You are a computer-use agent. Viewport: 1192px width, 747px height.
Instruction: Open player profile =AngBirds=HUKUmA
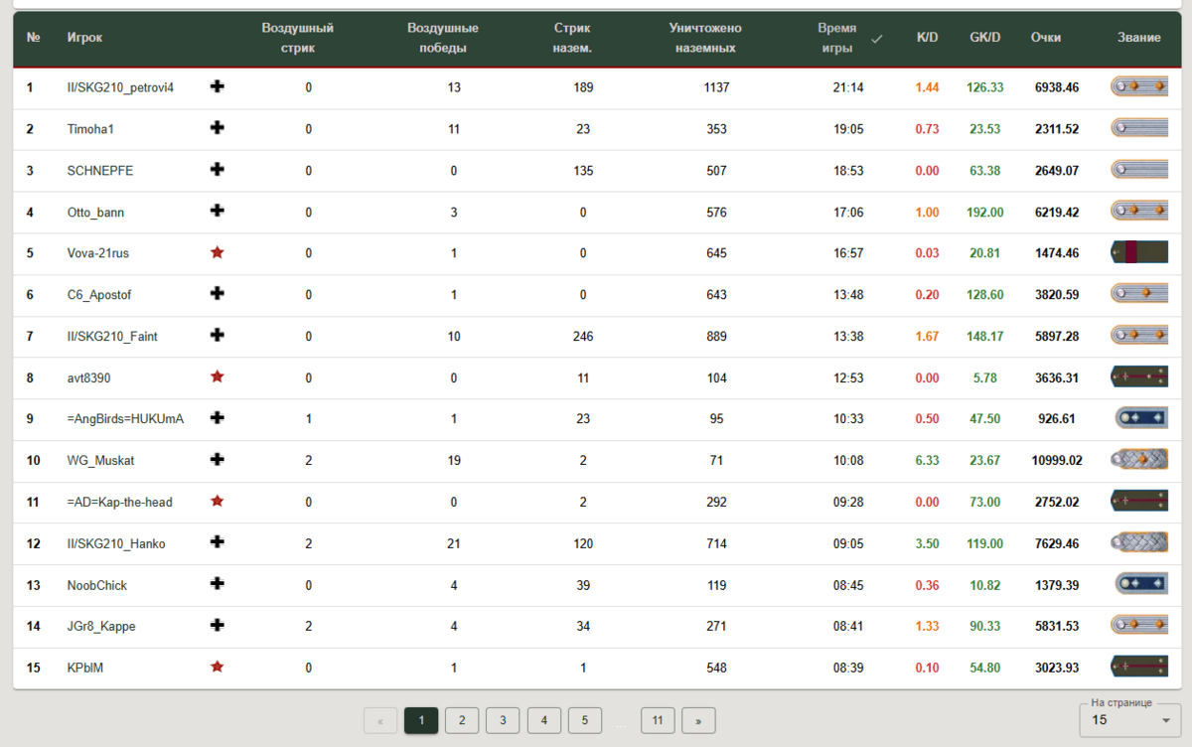point(125,419)
